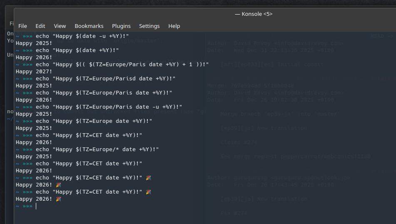Click party popper emoji in second-to-last echo command
This screenshot has width=396, height=224.
click(148, 178)
